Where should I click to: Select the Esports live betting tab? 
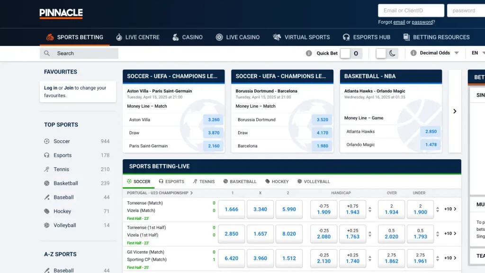pyautogui.click(x=171, y=182)
